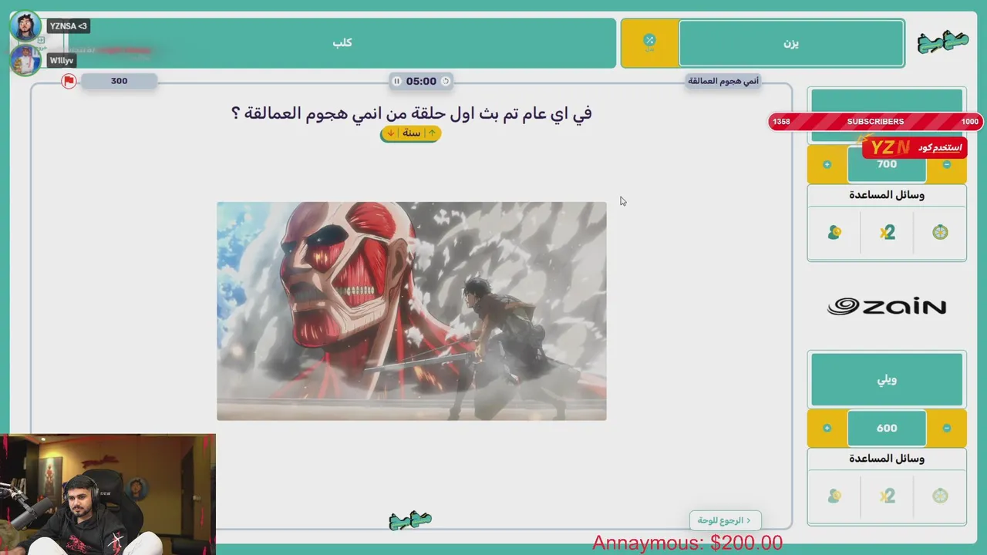
Task: Click the streamer webcam overlay
Action: 108,494
